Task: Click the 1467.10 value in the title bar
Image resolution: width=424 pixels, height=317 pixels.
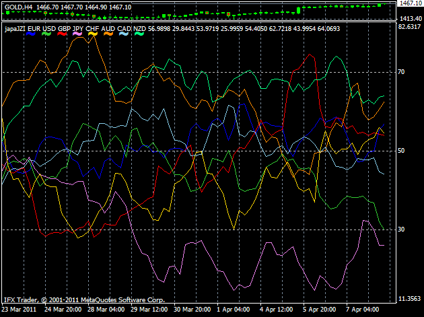Action: pyautogui.click(x=120, y=7)
